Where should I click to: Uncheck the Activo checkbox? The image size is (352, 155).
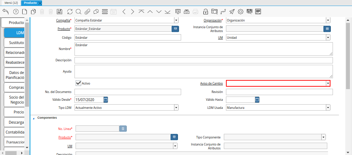coord(79,83)
